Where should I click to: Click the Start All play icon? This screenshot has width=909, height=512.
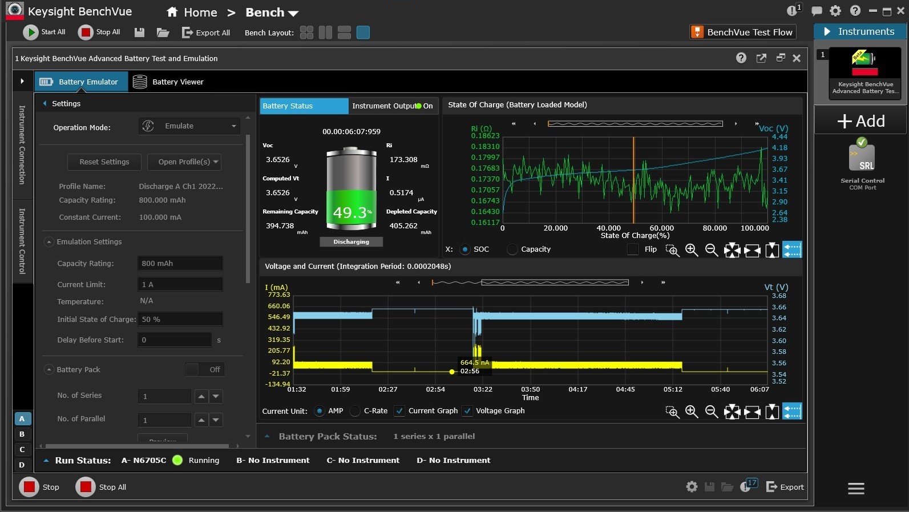(30, 32)
